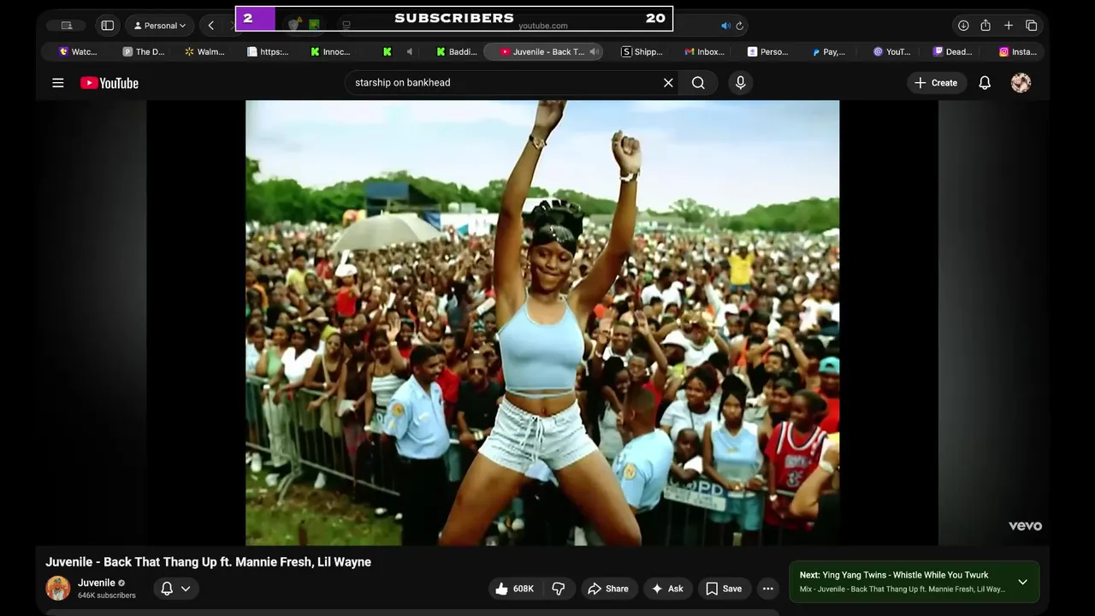Viewport: 1095px width, 616px height.
Task: Clear the search text with X
Action: pos(668,83)
